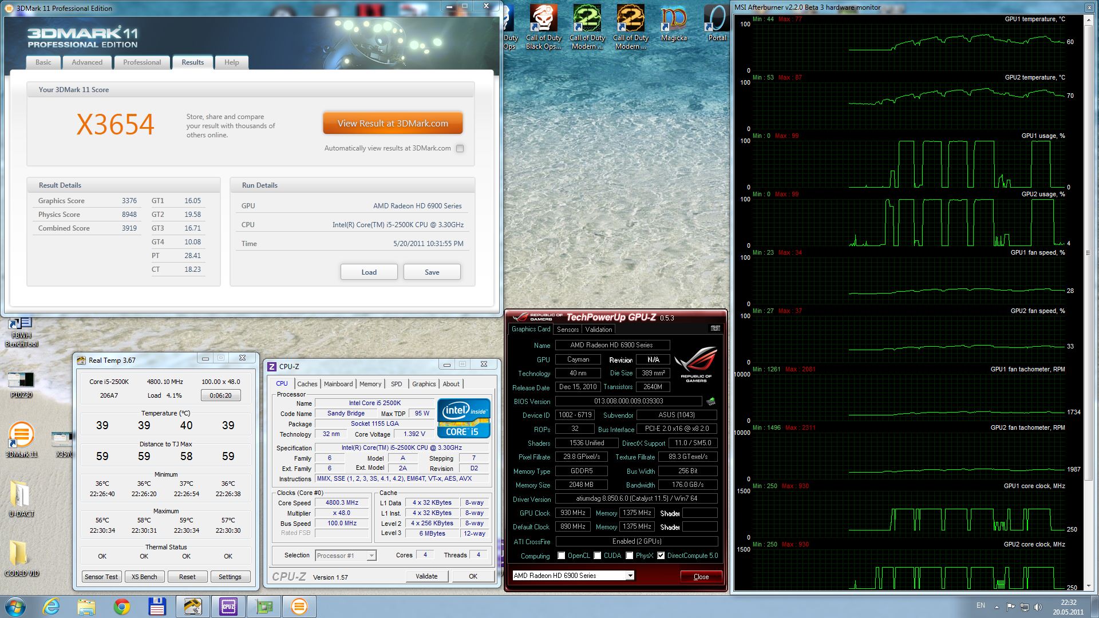This screenshot has height=618, width=1099.
Task: Open the Memory tab in CPU-Z
Action: point(370,384)
